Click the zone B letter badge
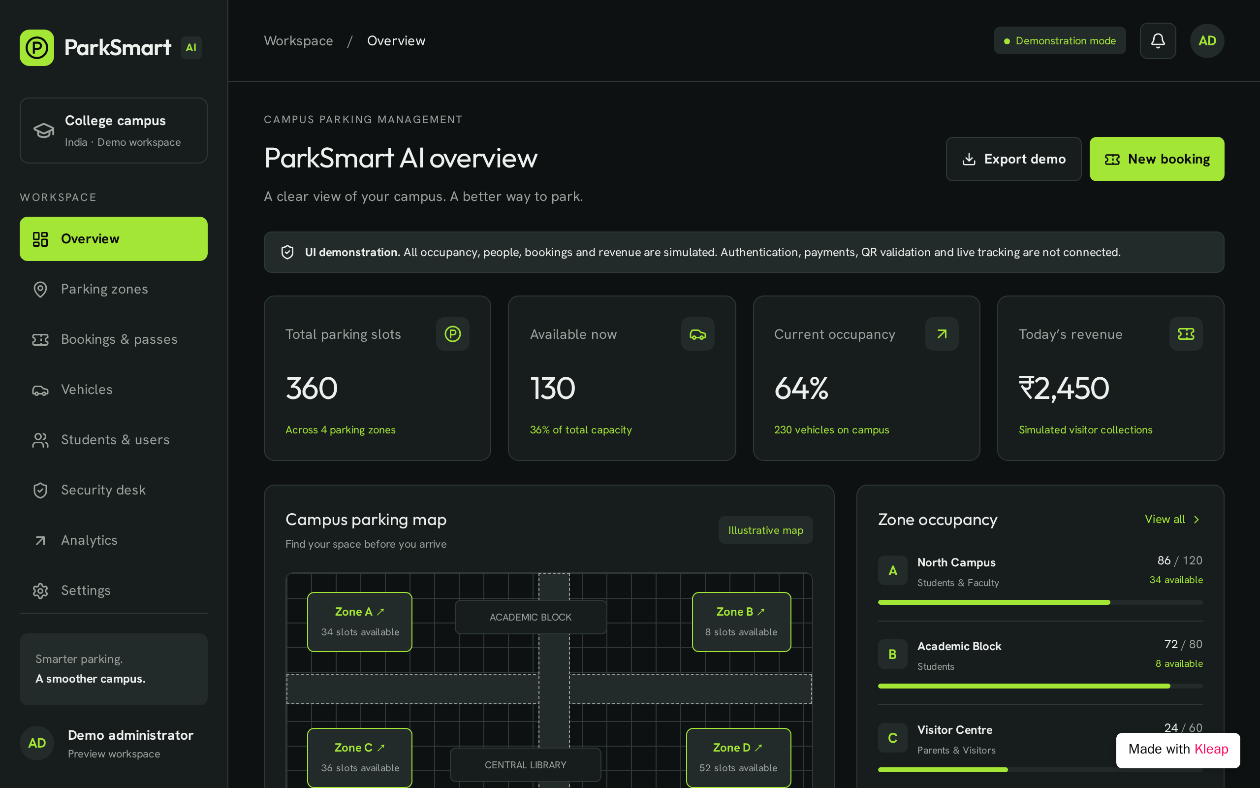 pos(892,654)
